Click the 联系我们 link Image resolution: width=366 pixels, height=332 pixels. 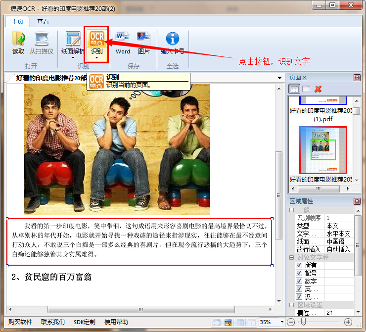click(53, 322)
